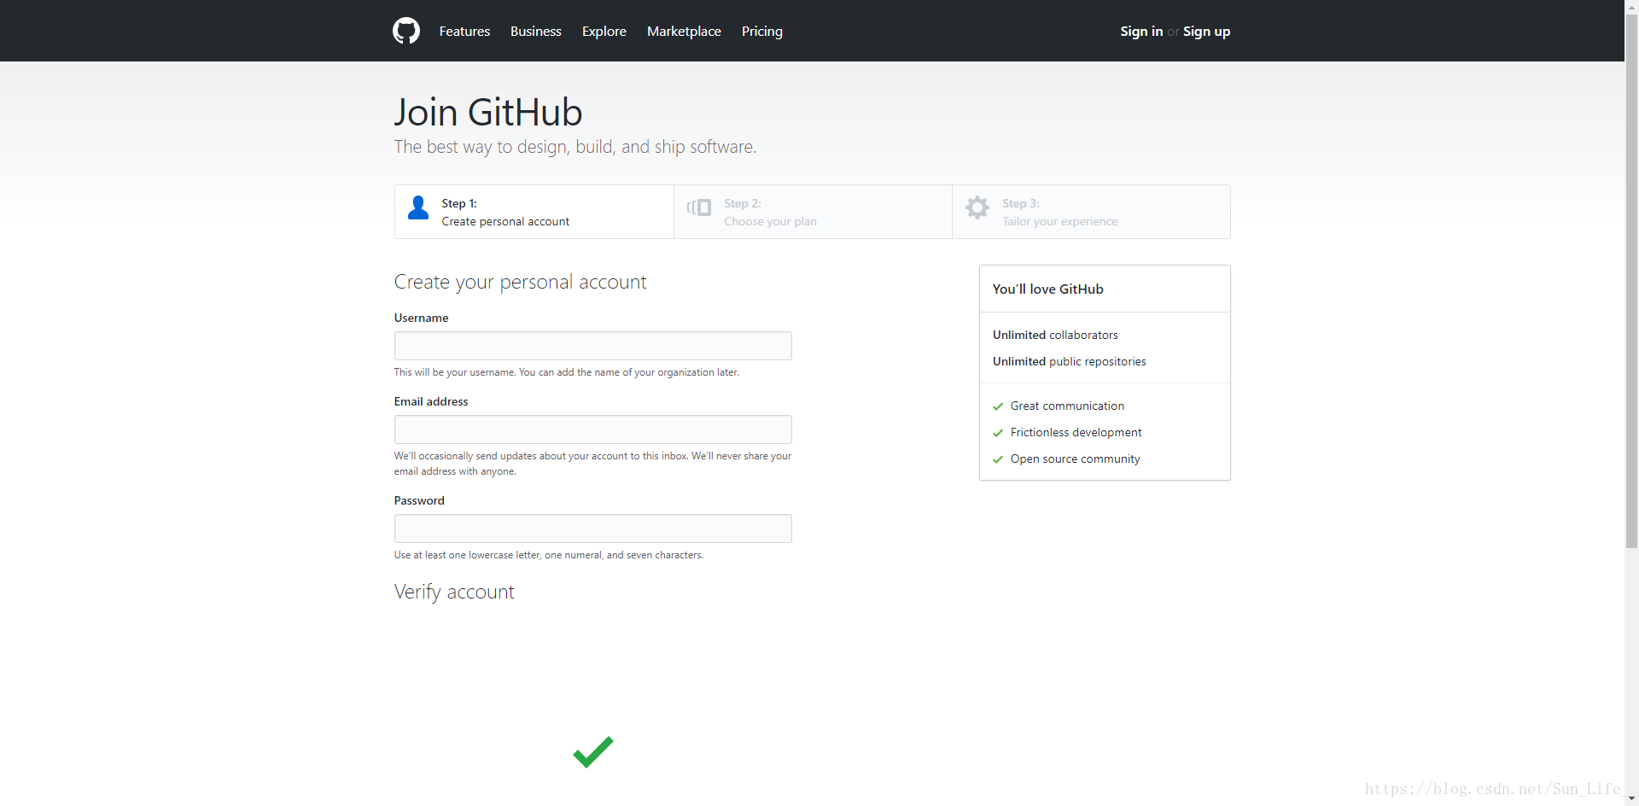Click checkmark beside Frictionless development

click(998, 433)
